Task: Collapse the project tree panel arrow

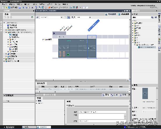Action: pyautogui.click(x=33, y=11)
